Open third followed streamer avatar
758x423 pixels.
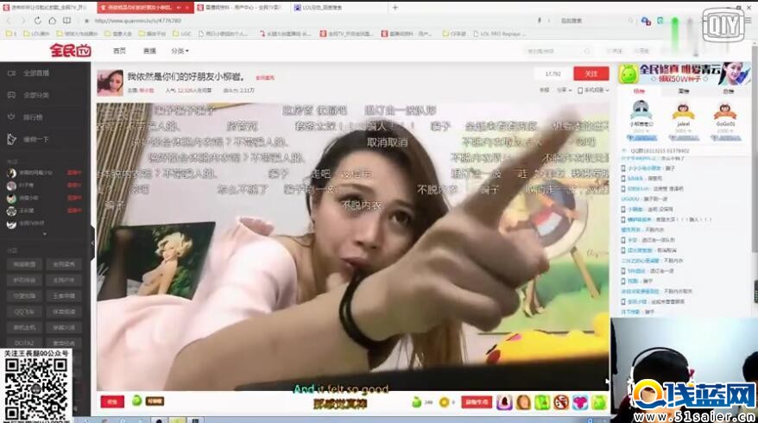[x=11, y=199]
